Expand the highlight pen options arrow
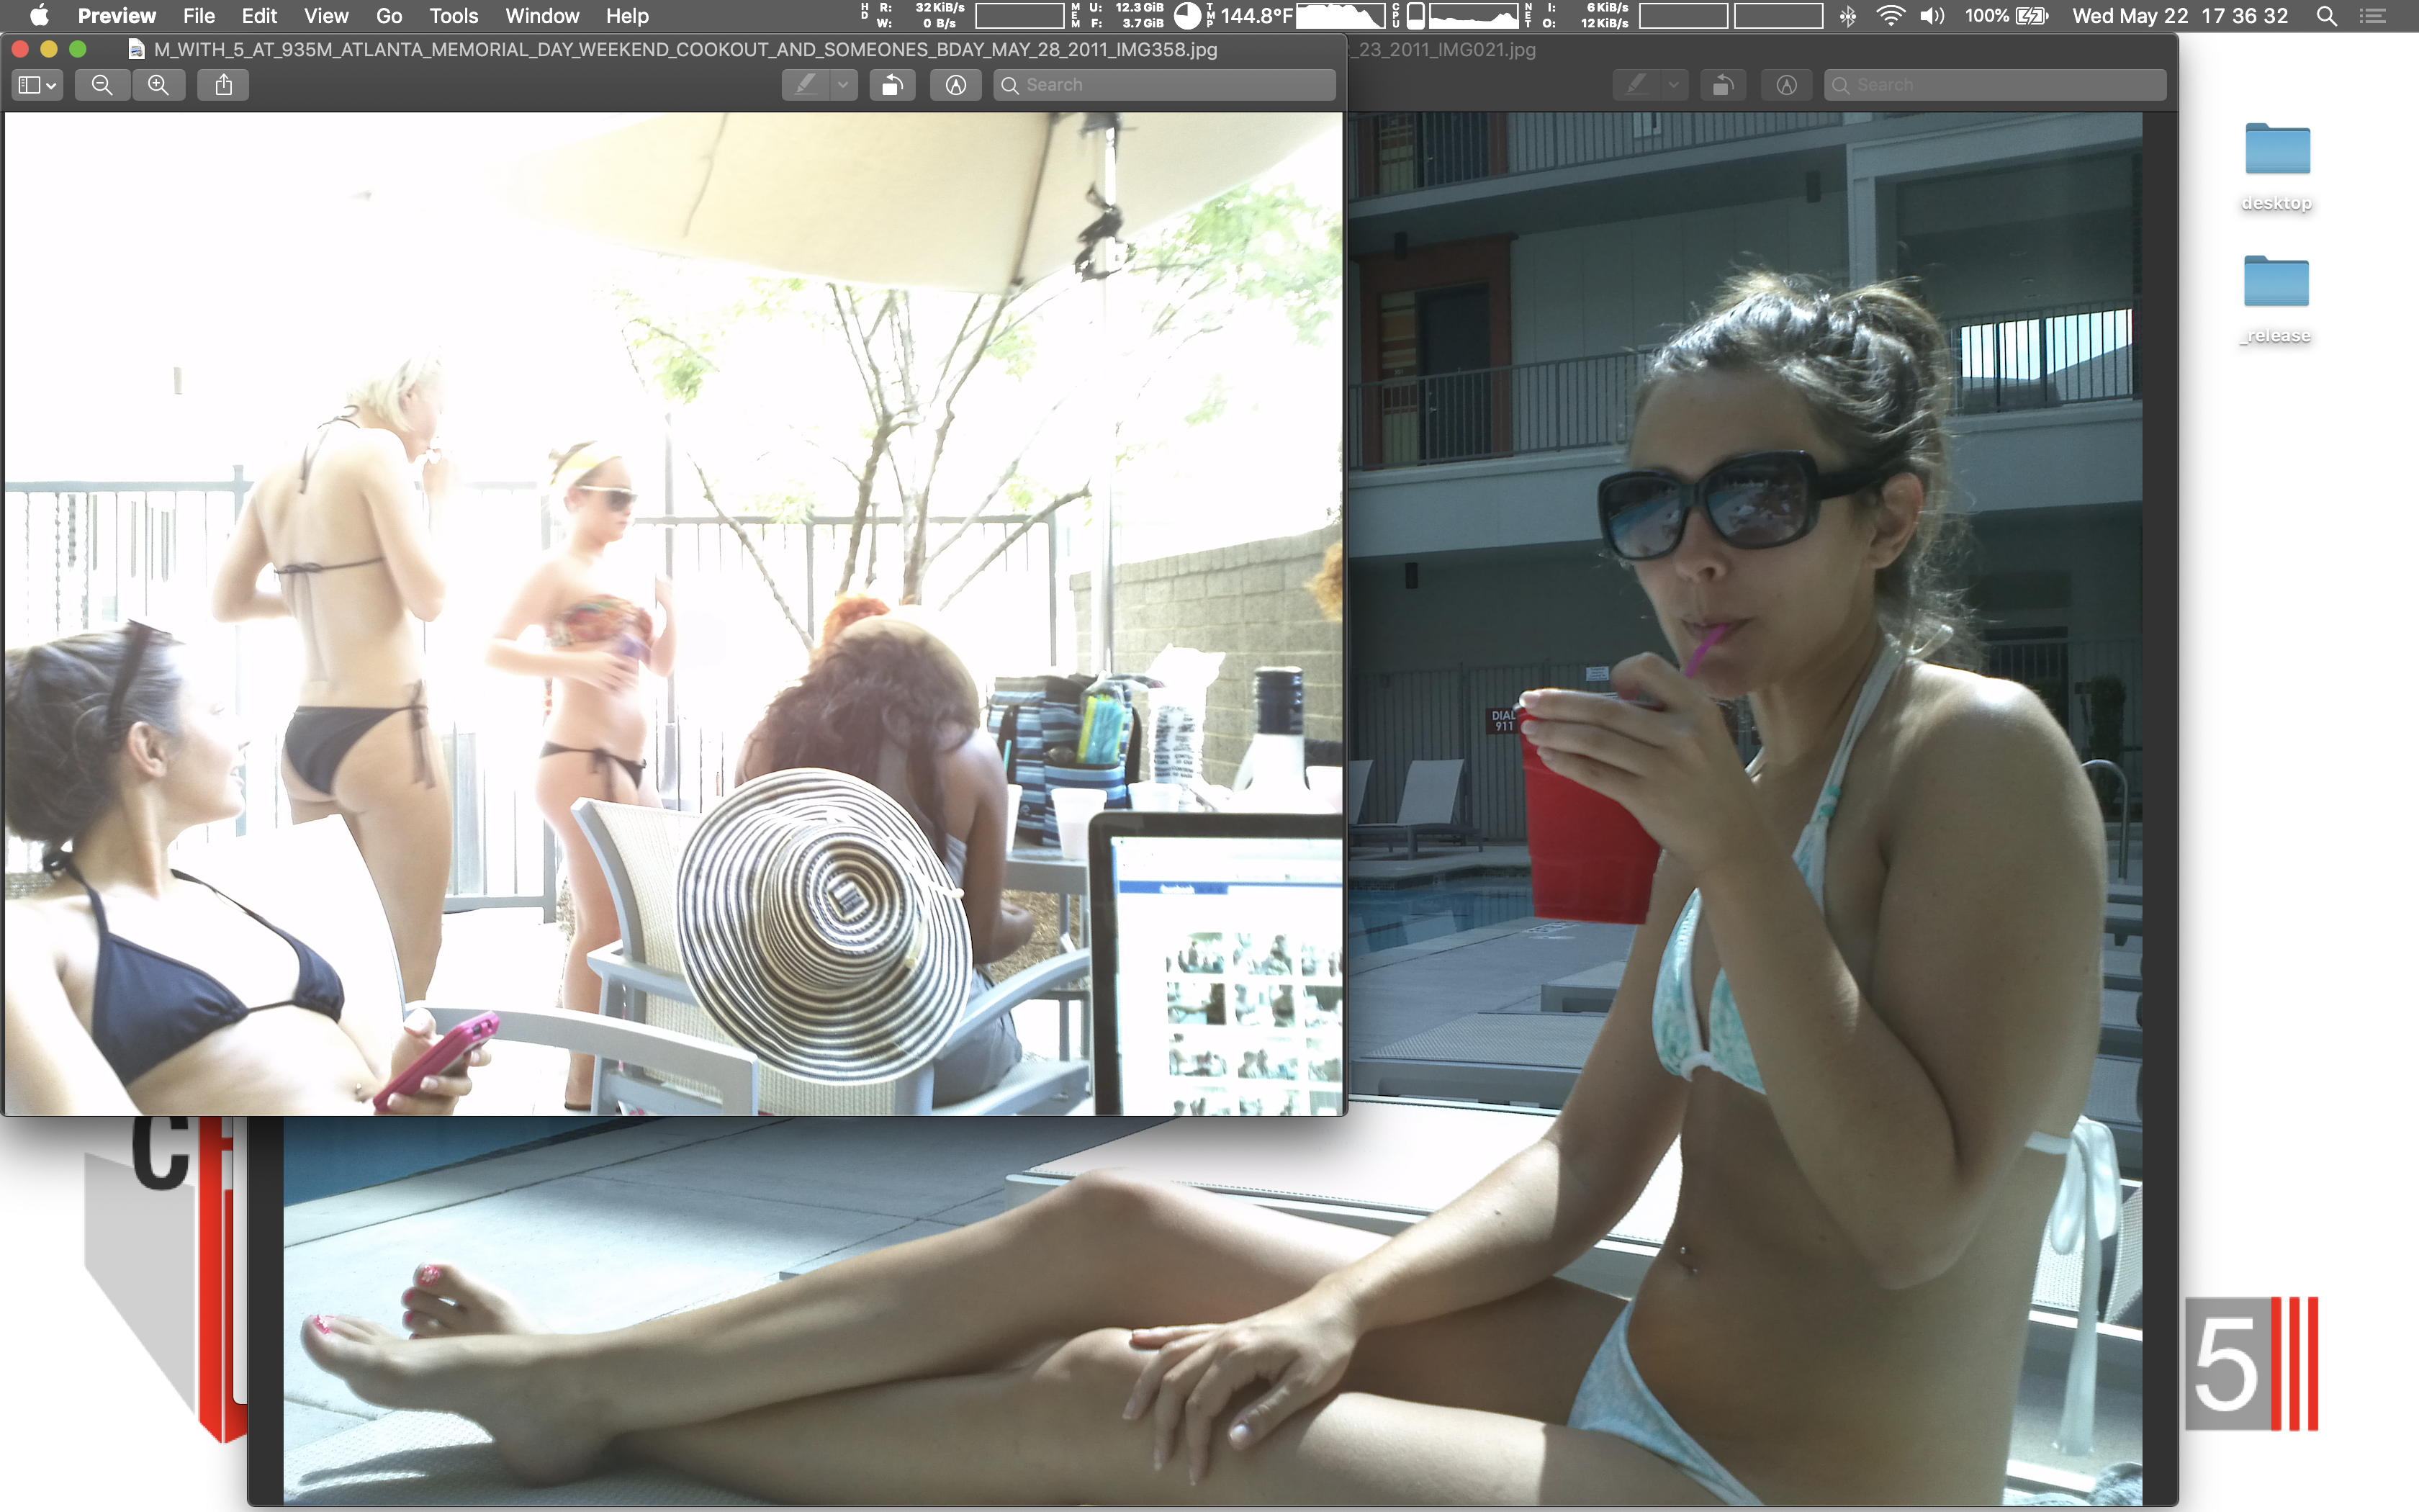The image size is (2419, 1512). point(842,85)
